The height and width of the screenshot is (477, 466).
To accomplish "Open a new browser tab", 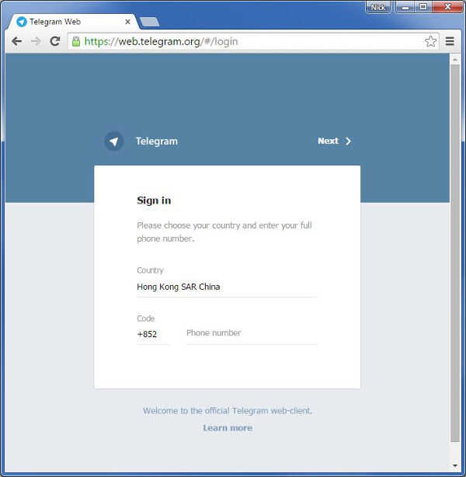I will coord(149,22).
